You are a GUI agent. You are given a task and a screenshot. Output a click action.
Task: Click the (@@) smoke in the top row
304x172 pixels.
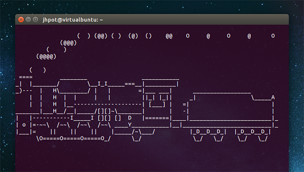pos(101,36)
